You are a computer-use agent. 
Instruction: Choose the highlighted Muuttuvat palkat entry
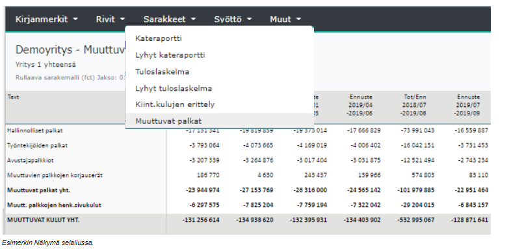coord(220,121)
